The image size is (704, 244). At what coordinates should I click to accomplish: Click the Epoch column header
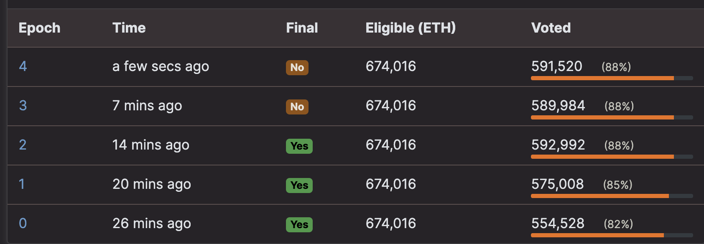[40, 28]
